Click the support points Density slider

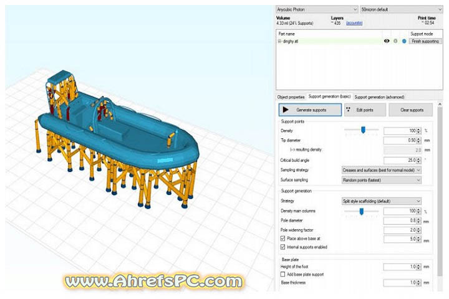coord(362,130)
